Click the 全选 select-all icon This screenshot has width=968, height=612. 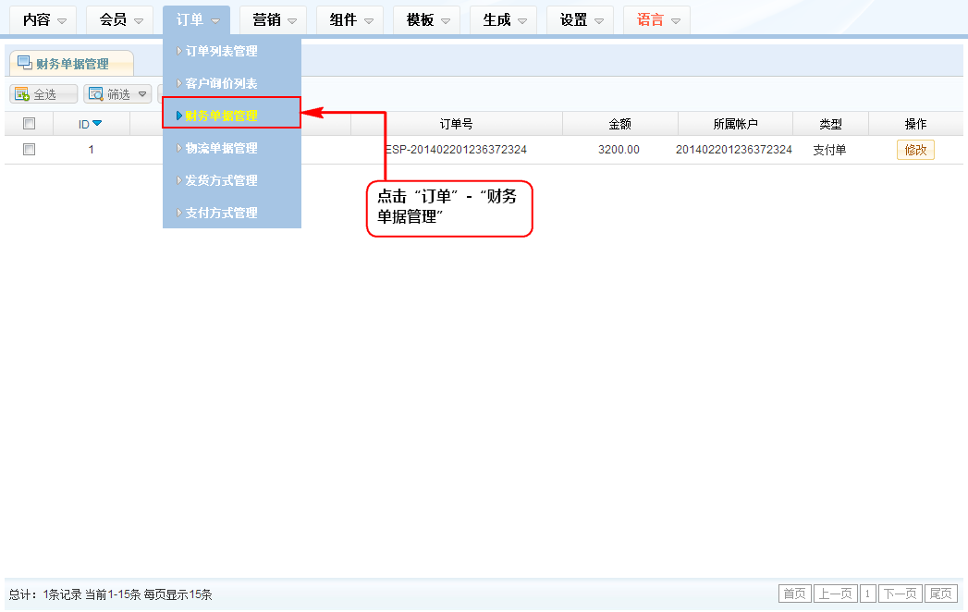tap(21, 94)
